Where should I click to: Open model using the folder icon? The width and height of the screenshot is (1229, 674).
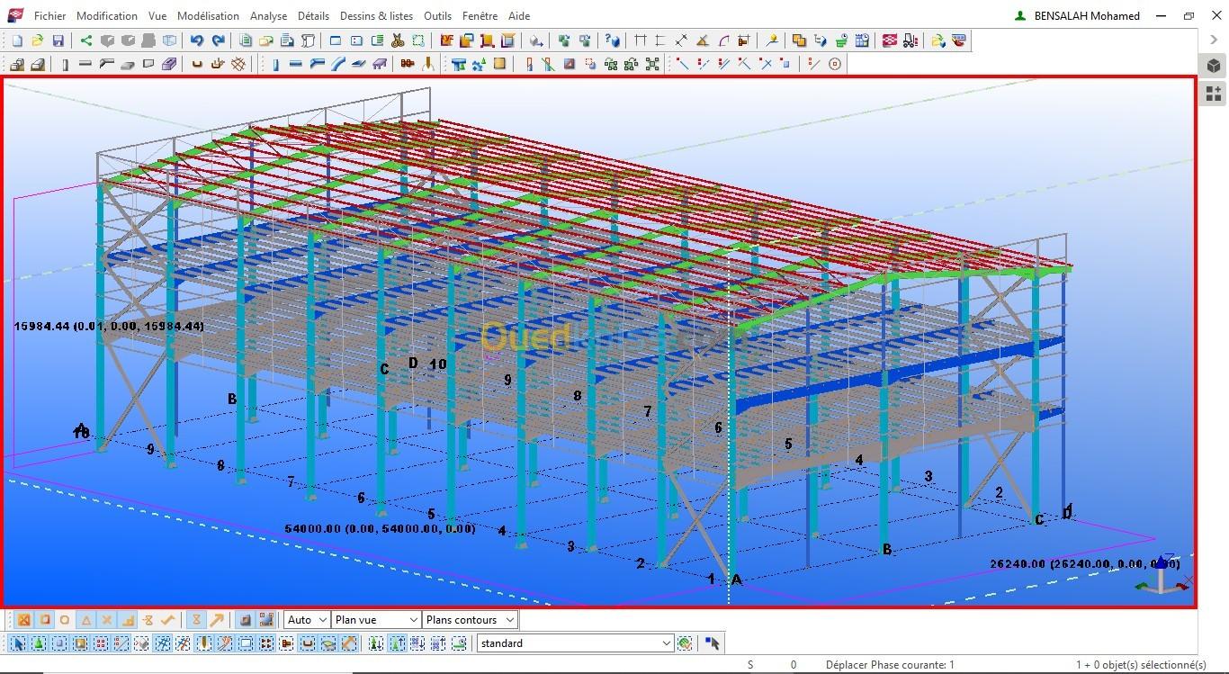point(38,40)
